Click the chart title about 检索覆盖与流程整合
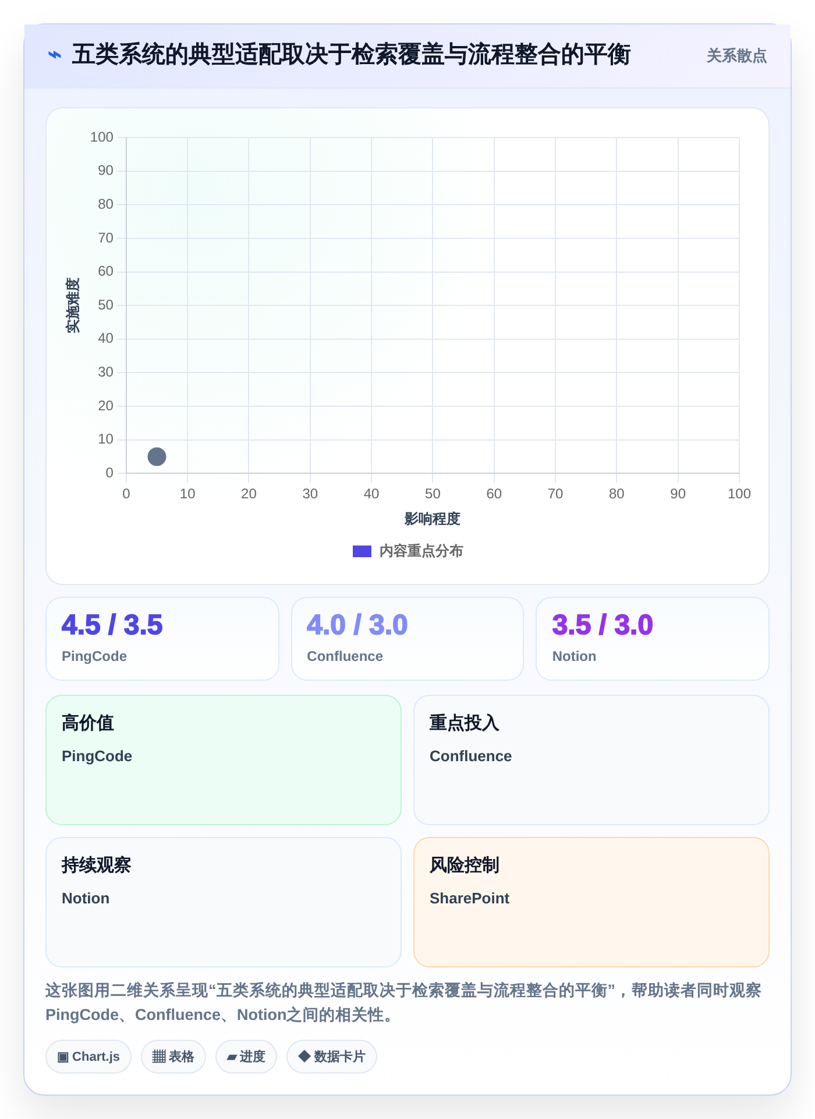Image resolution: width=815 pixels, height=1119 pixels. click(351, 55)
